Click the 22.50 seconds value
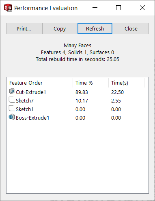Viewport: 155px width, 201px height. tap(117, 92)
